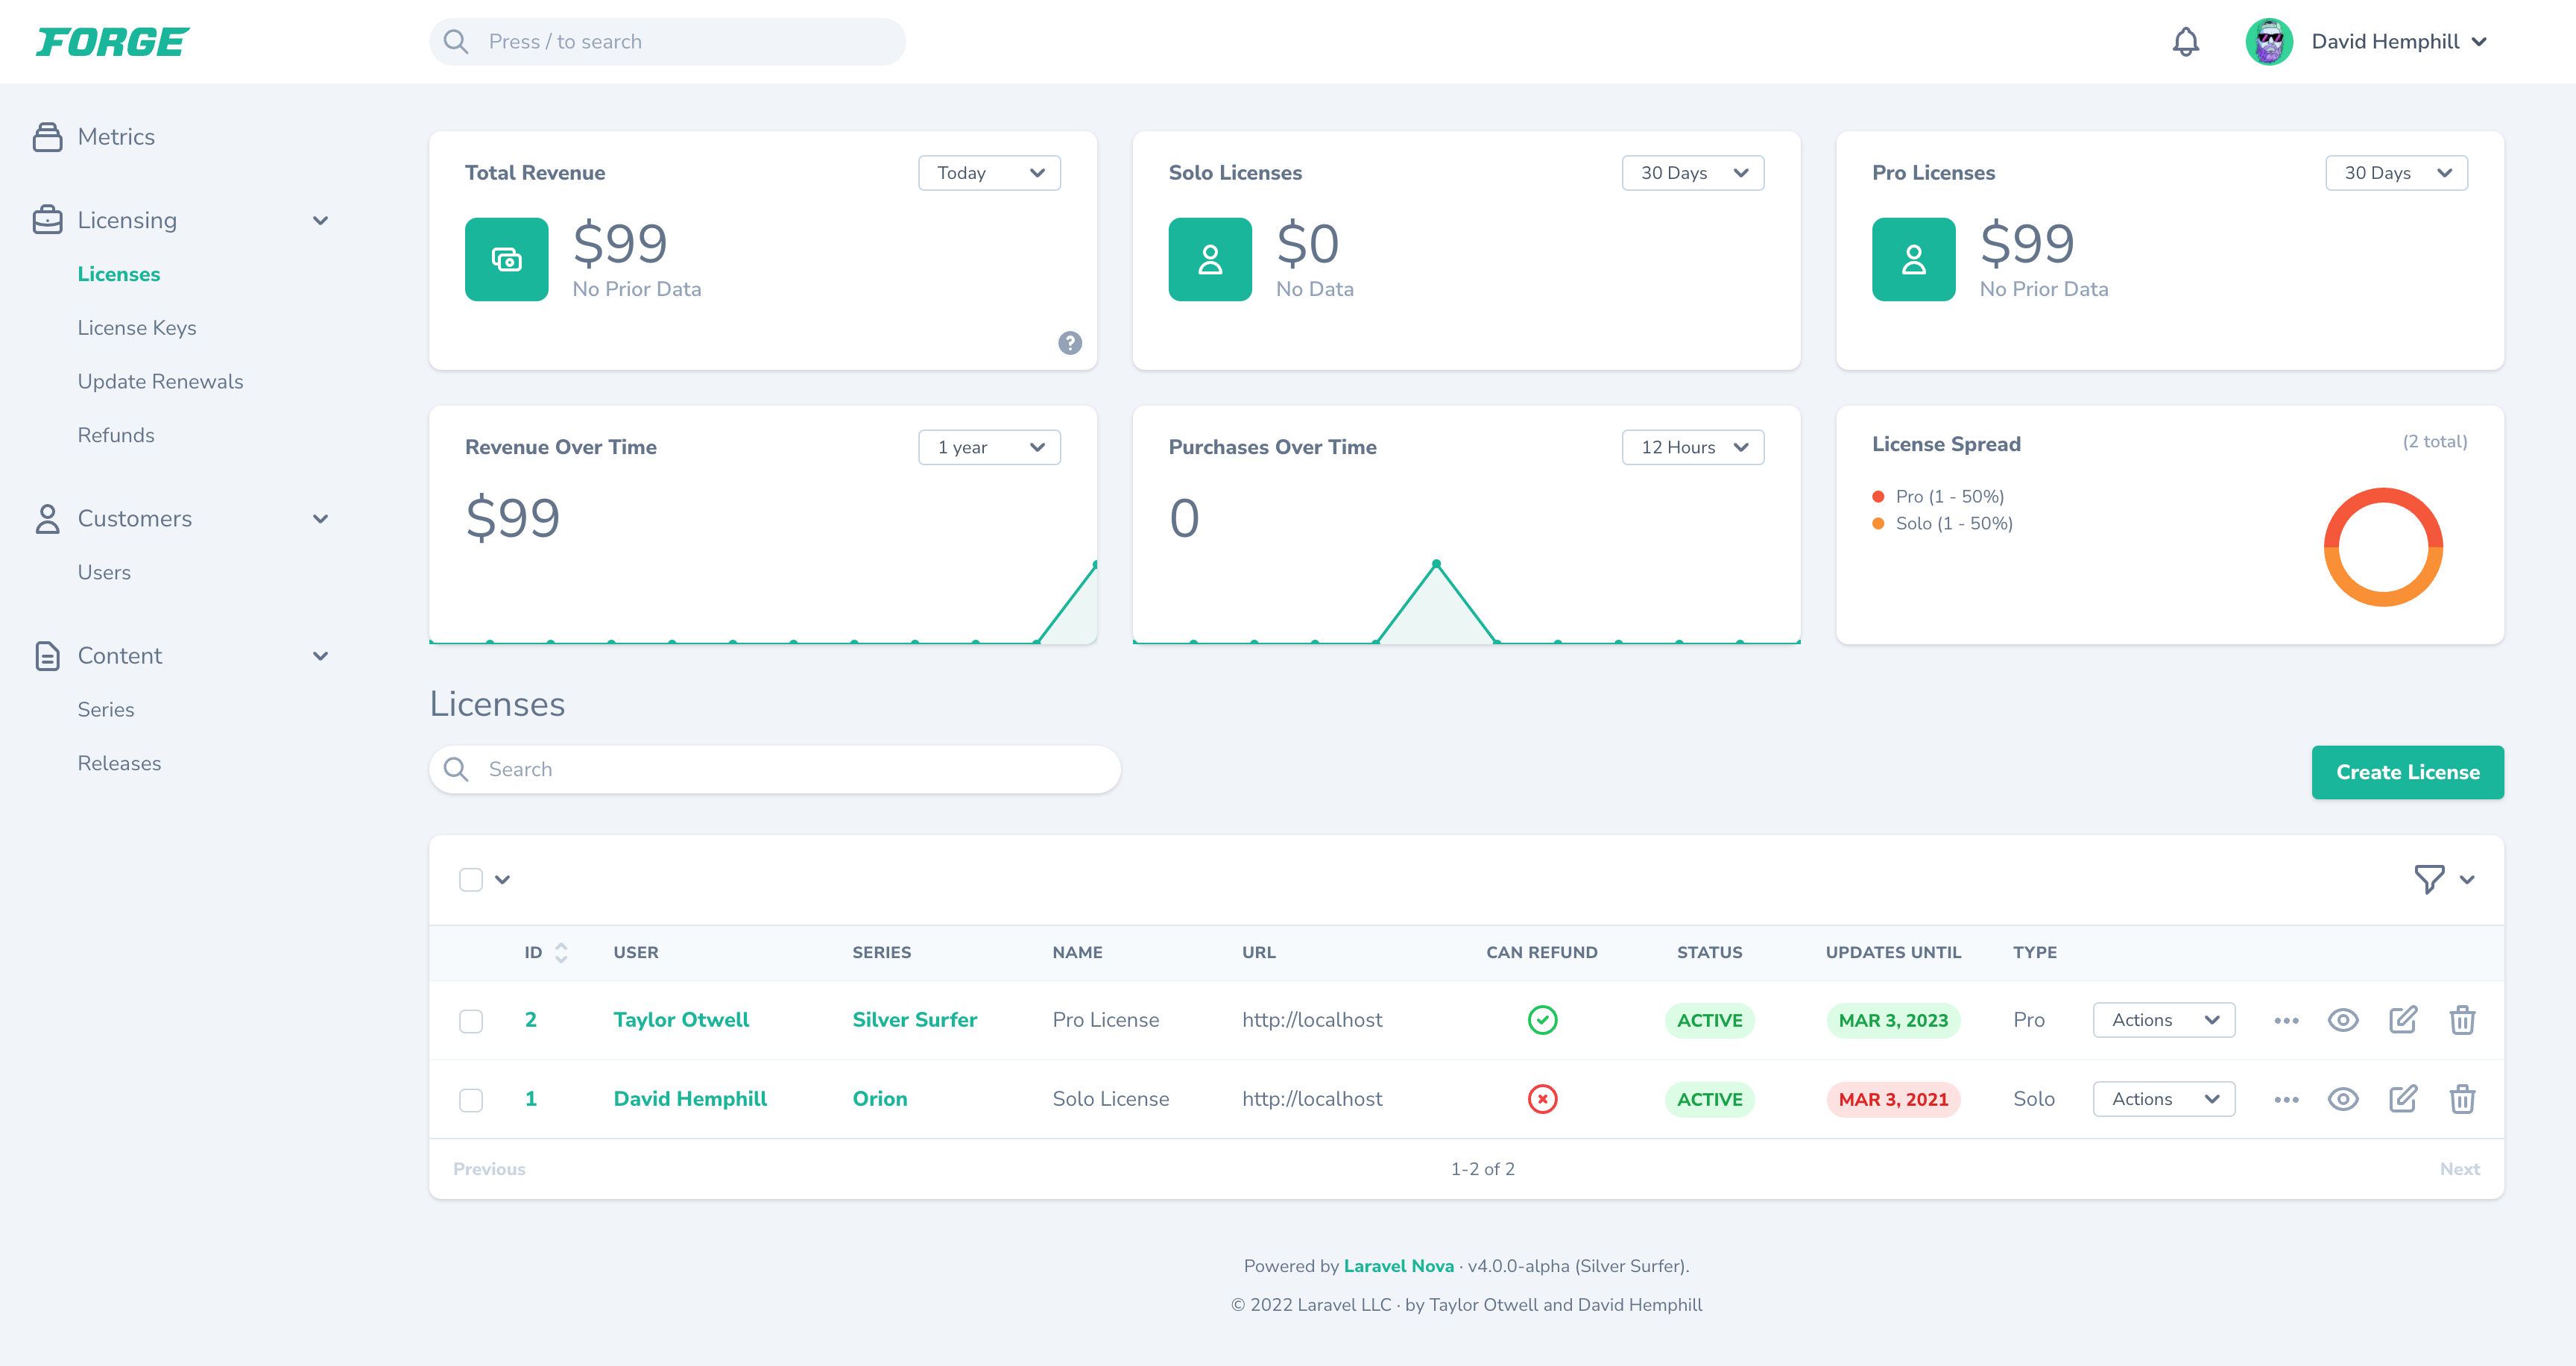The image size is (2576, 1366).
Task: Click the Create License button
Action: point(2406,772)
